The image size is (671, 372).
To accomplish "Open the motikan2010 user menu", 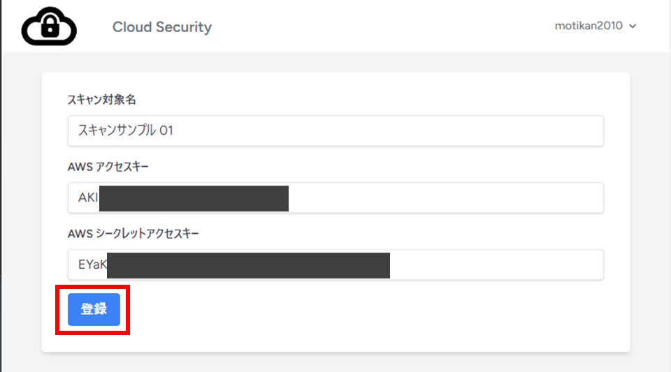I will [x=589, y=26].
